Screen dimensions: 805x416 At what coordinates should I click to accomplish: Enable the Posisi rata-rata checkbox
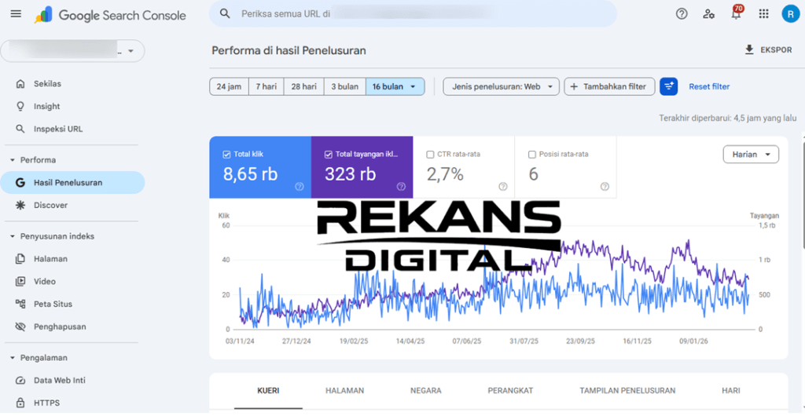(532, 154)
